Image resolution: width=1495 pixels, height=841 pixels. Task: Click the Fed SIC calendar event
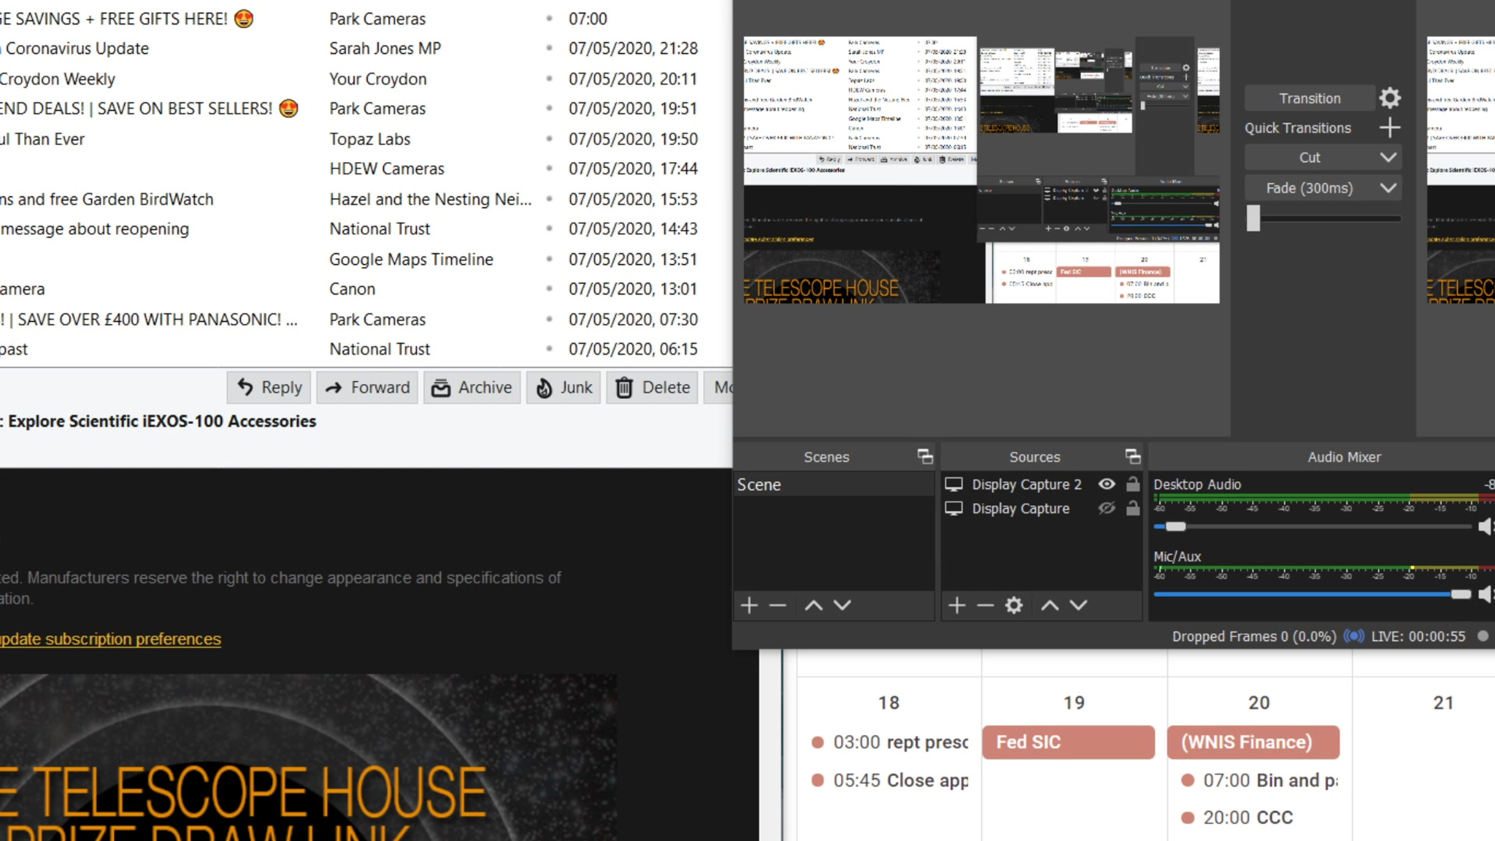tap(1068, 742)
